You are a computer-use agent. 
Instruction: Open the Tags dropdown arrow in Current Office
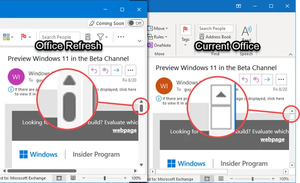(x=185, y=45)
